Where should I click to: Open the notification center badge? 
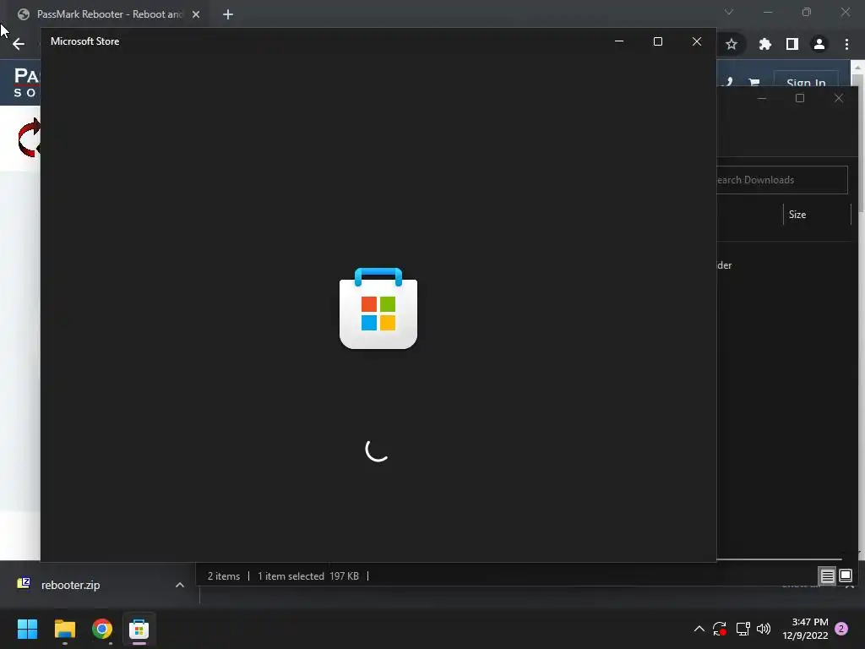(841, 629)
